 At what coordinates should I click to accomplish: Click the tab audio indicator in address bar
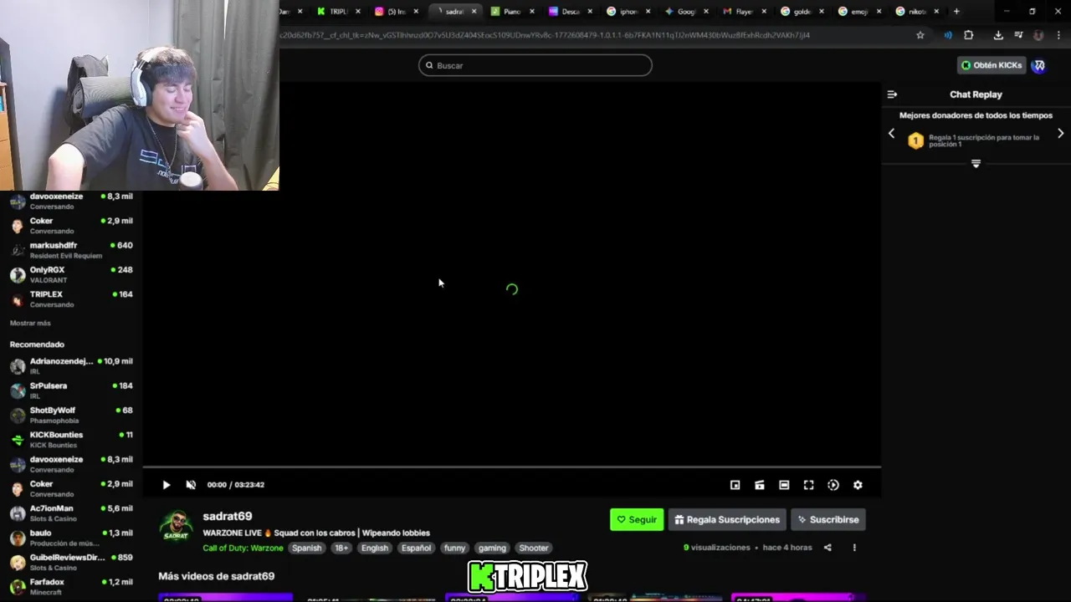(948, 35)
